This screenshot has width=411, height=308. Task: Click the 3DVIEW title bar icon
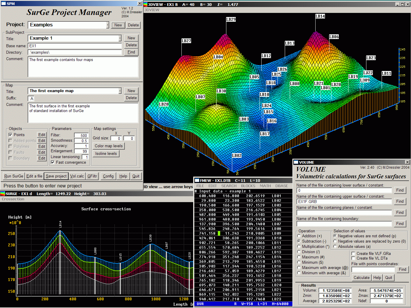click(x=146, y=4)
